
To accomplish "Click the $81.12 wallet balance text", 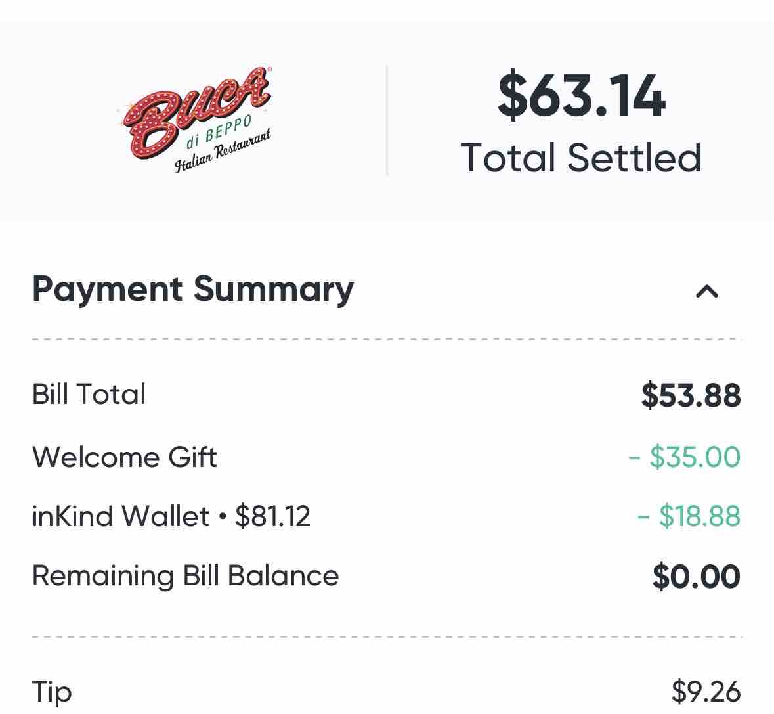I will [x=272, y=516].
